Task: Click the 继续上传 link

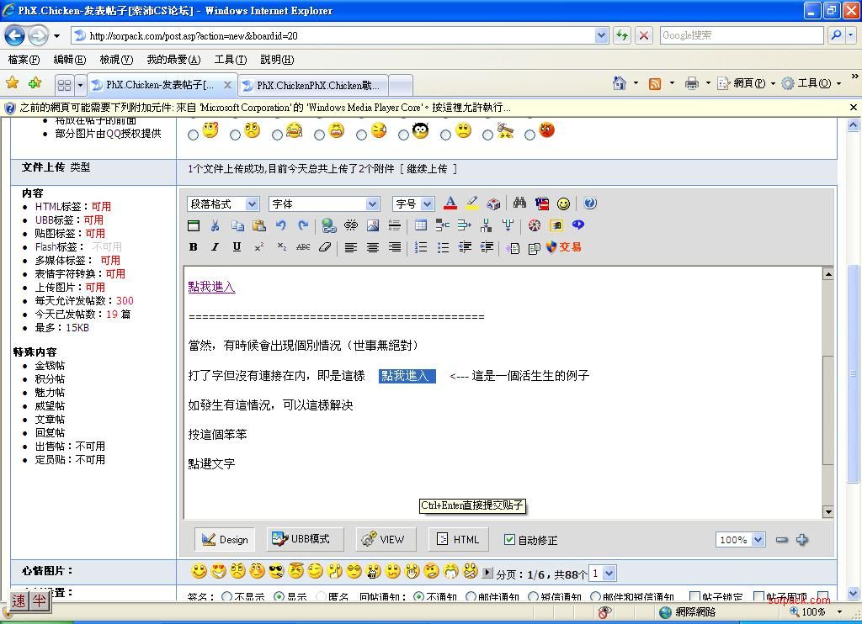Action: tap(427, 169)
